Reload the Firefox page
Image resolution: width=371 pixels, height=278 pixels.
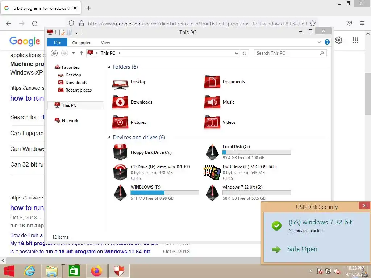(35, 24)
